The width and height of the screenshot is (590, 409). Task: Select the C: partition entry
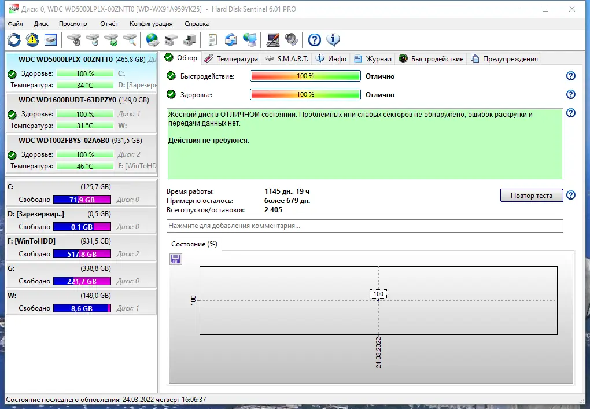(x=82, y=193)
